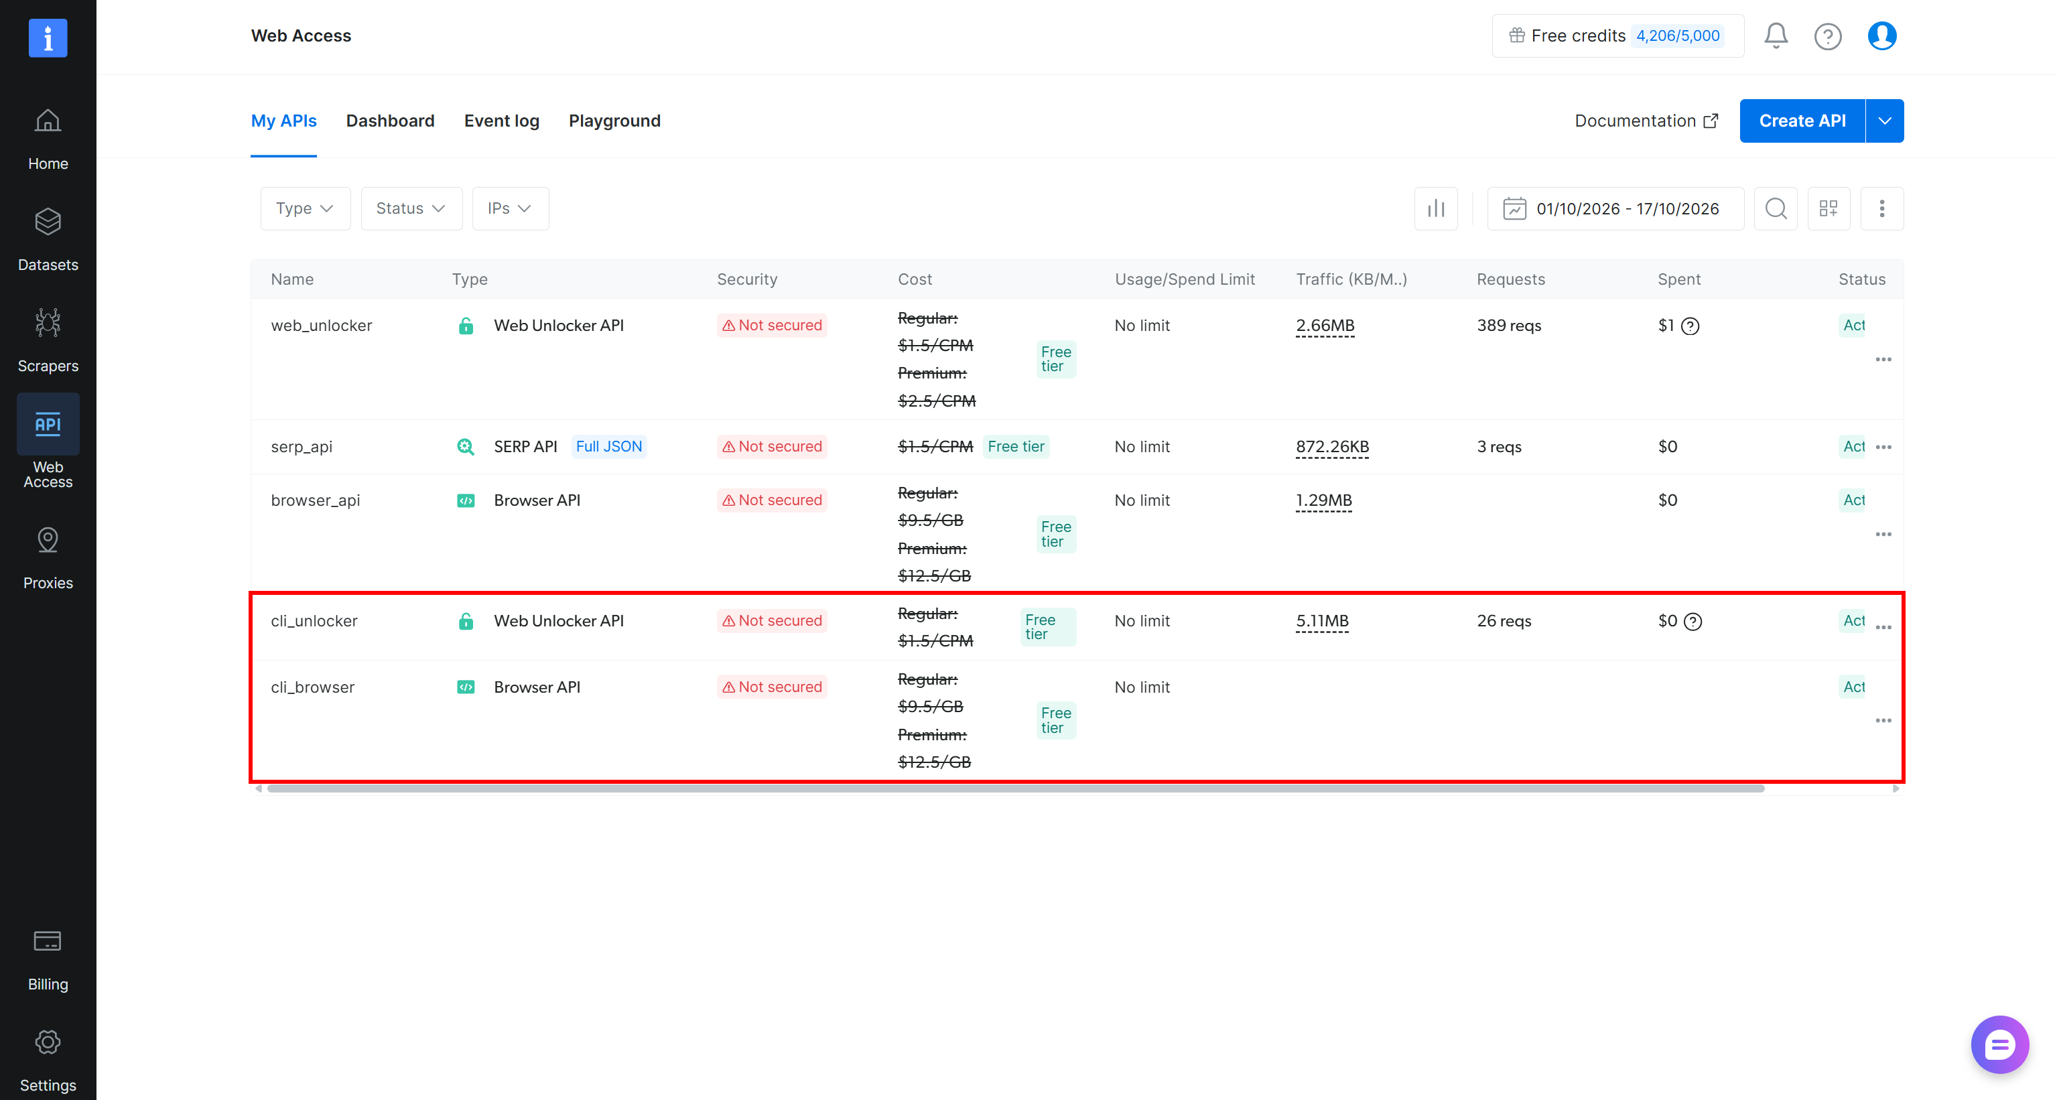Click the info icon next to cli_unlocker $0
Screen dimensions: 2057x1100
pos(1692,621)
